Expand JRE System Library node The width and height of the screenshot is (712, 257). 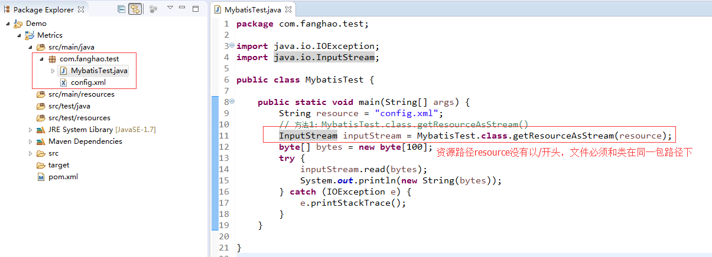(x=31, y=130)
